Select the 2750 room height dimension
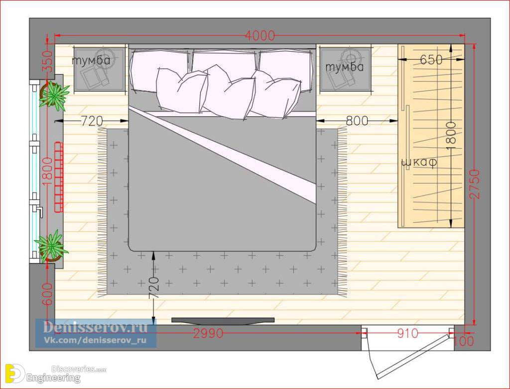Image resolution: width=510 pixels, height=389 pixels. pos(475,184)
